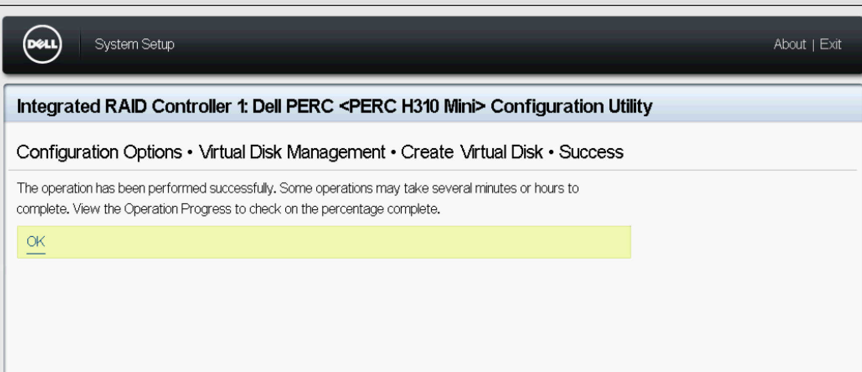Viewport: 862px width, 372px height.
Task: Click the OK link to confirm
Action: click(36, 241)
